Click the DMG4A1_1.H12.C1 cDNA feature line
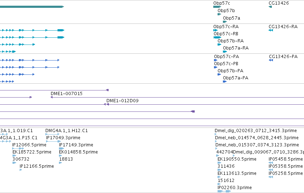The height and width of the screenshot is (193, 304). pos(53,134)
